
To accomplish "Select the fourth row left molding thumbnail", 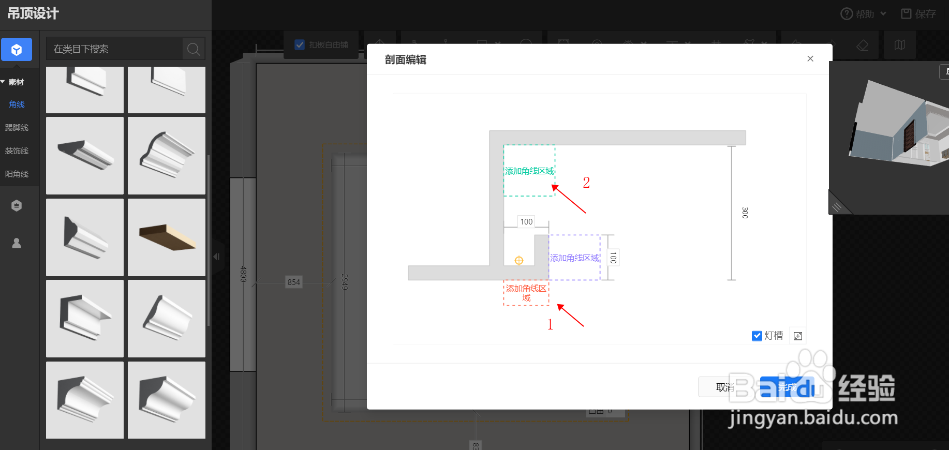I will [x=85, y=319].
